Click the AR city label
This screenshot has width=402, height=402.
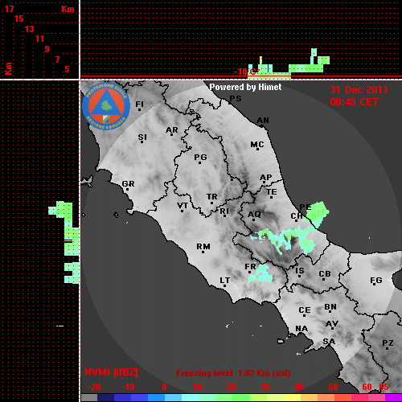coord(172,130)
